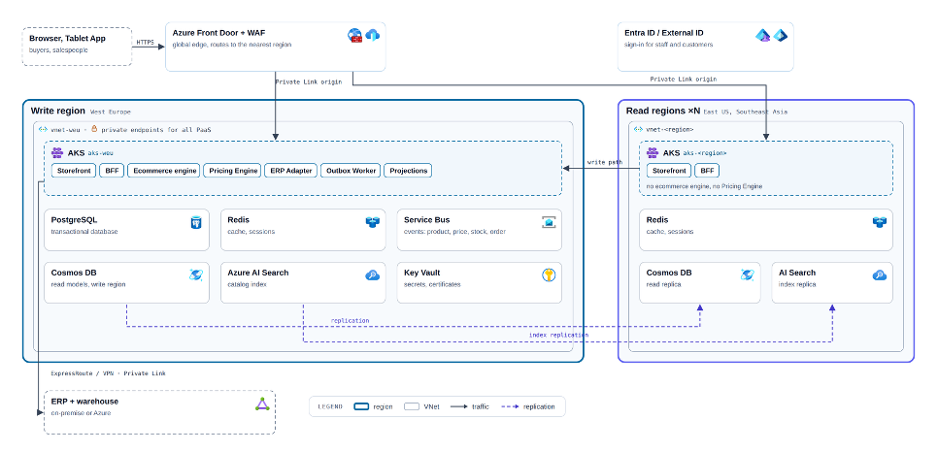Viewport: 938px width, 452px height.
Task: Click the PostgreSQL database icon
Action: (x=196, y=222)
